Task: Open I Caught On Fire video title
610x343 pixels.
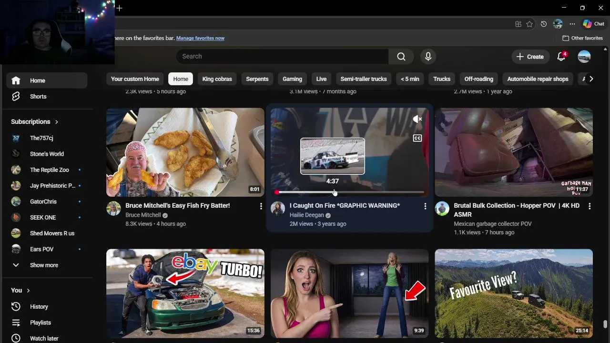Action: coord(345,206)
